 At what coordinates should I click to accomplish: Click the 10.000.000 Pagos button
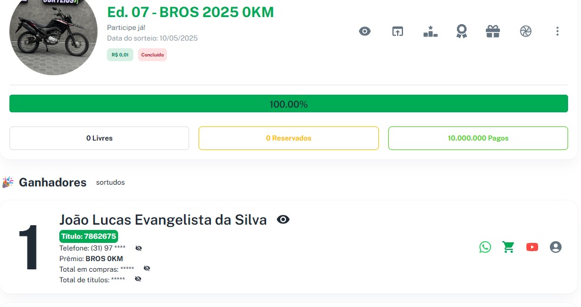(478, 138)
